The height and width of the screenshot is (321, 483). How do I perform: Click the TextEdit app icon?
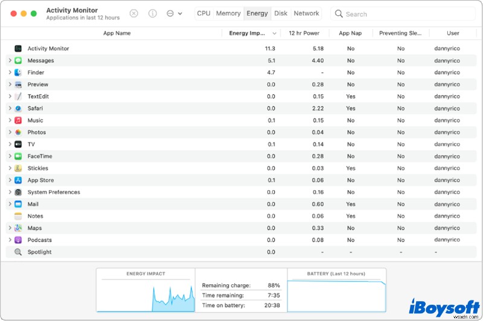(x=18, y=97)
